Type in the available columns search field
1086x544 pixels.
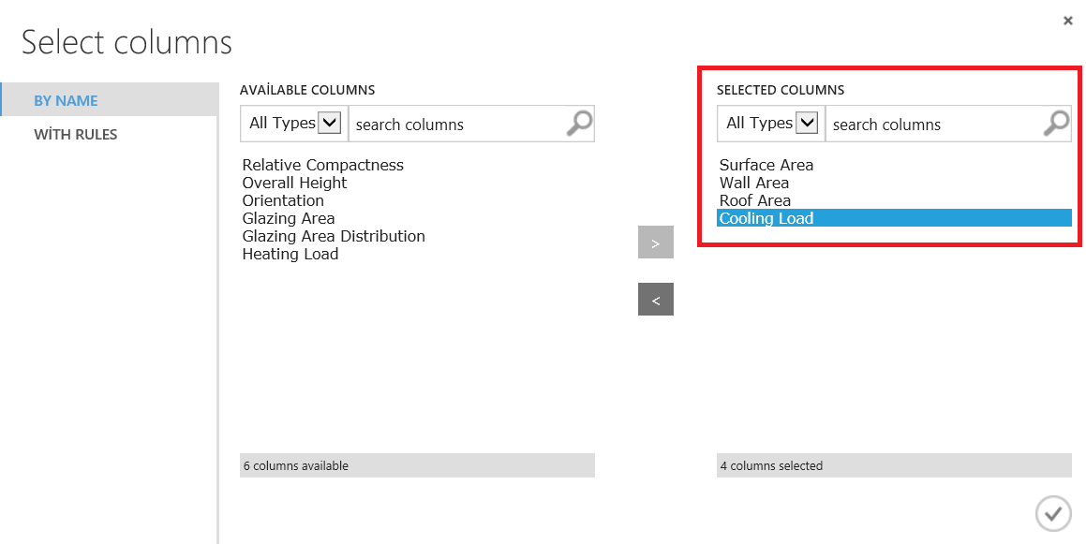click(455, 125)
